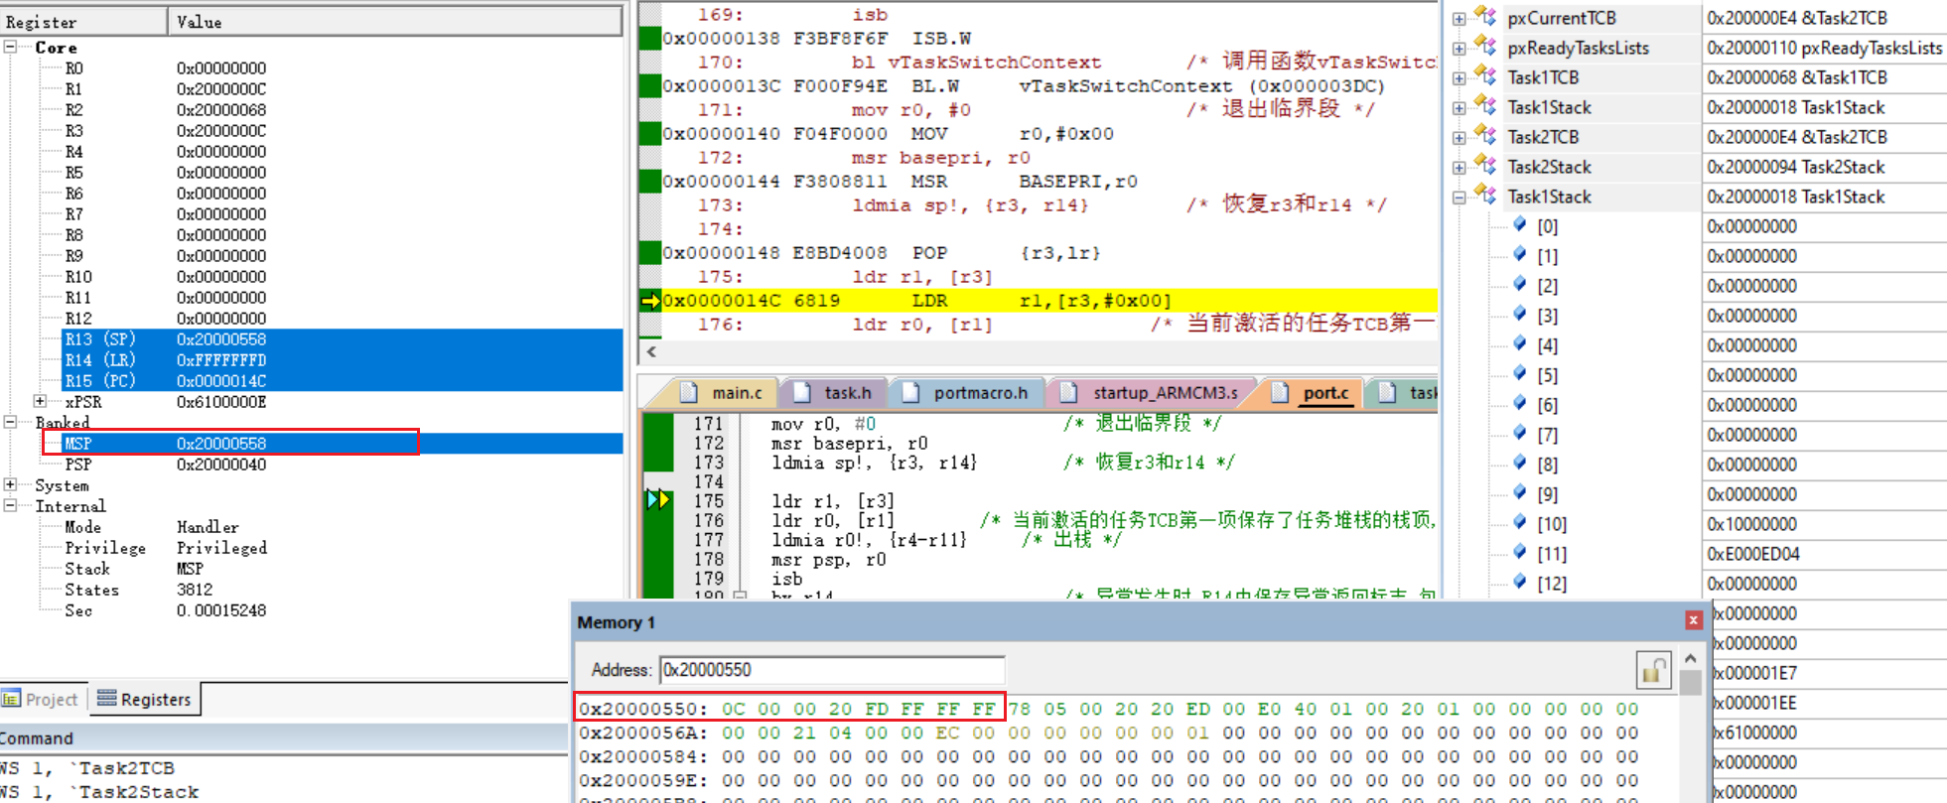This screenshot has width=1947, height=803.
Task: Click execution marker at source line 175
Action: coord(657,499)
